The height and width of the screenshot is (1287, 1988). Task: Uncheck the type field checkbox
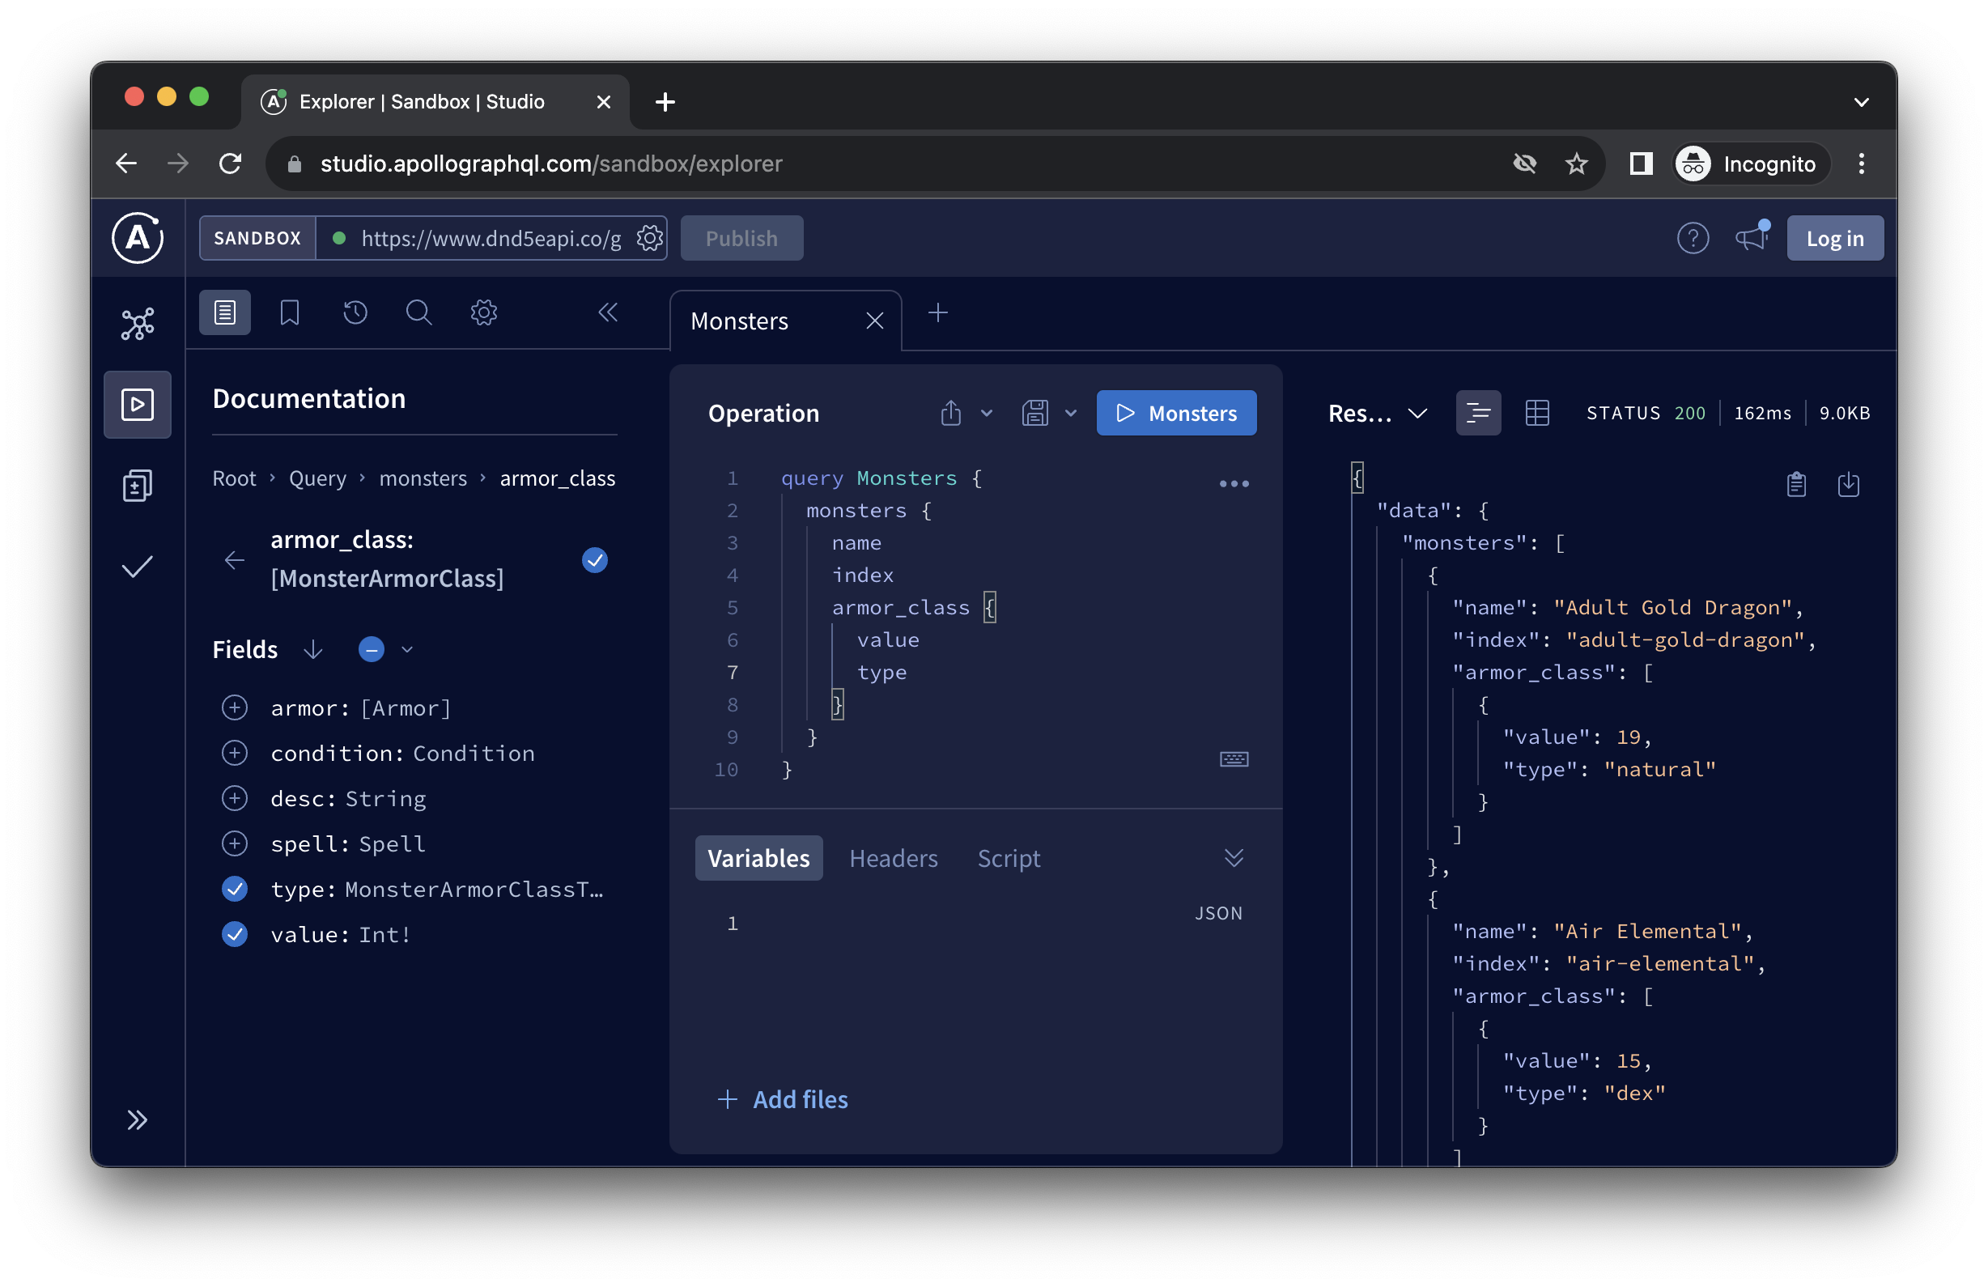click(235, 890)
